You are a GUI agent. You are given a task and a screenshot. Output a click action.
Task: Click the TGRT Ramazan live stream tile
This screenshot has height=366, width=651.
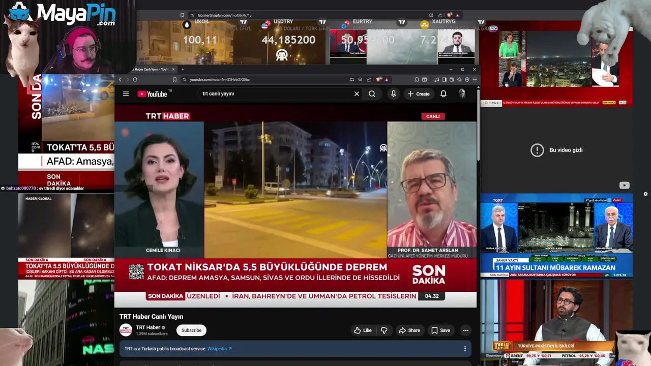556,236
